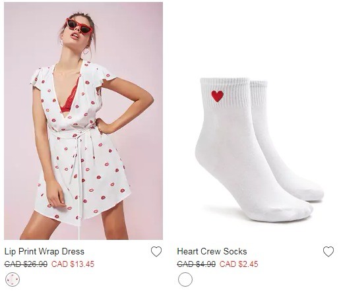Choose the white swatch under Heart Crew Socks
Screen dimensions: 341x292
pos(185,279)
